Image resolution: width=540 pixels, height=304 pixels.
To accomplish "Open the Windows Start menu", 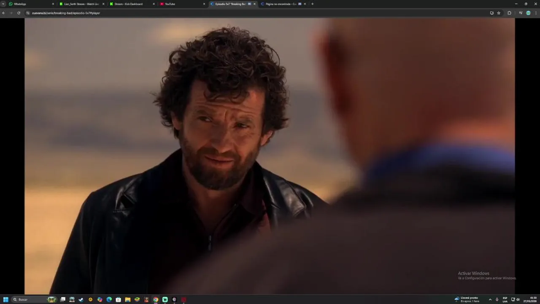I will coord(6,299).
